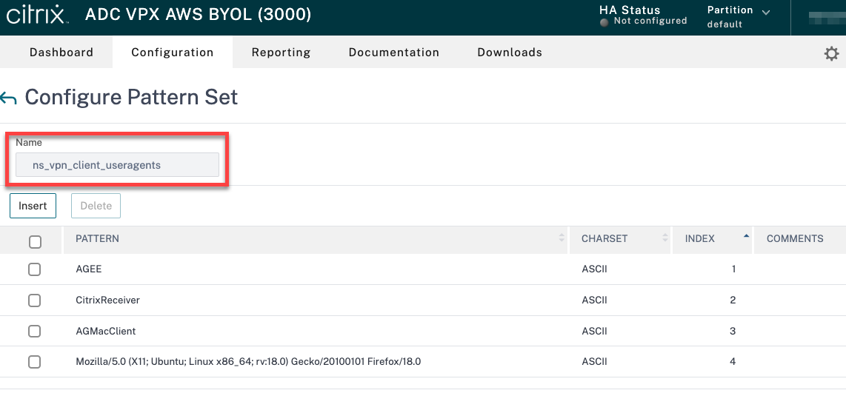Click the Delete button
Screen dimensions: 846x393
click(x=96, y=206)
